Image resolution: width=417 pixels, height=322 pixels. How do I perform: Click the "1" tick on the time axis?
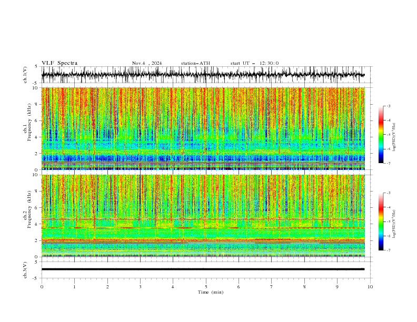(x=74, y=287)
